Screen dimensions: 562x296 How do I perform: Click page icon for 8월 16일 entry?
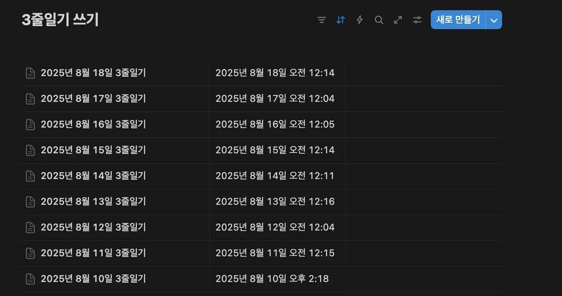coord(30,125)
